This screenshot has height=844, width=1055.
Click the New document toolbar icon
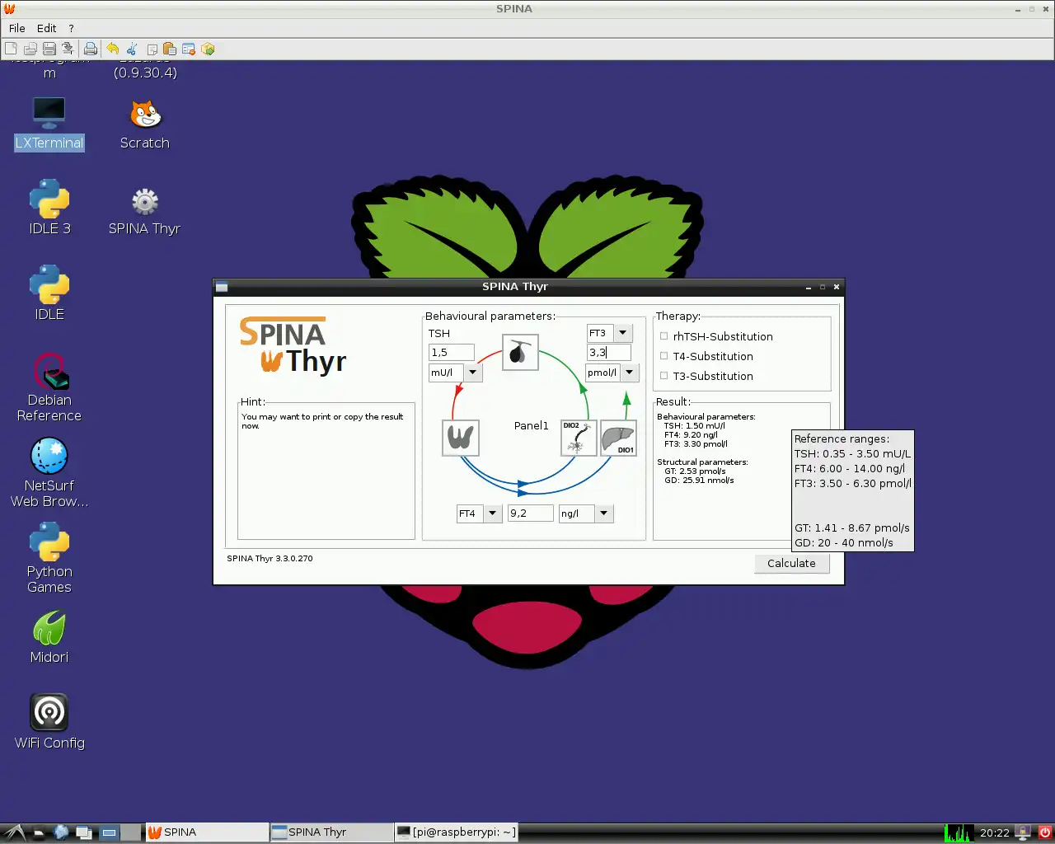pyautogui.click(x=11, y=49)
